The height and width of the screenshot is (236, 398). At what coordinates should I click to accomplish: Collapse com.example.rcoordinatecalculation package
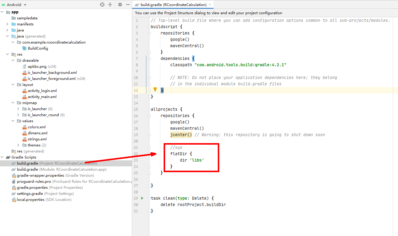pyautogui.click(x=13, y=42)
